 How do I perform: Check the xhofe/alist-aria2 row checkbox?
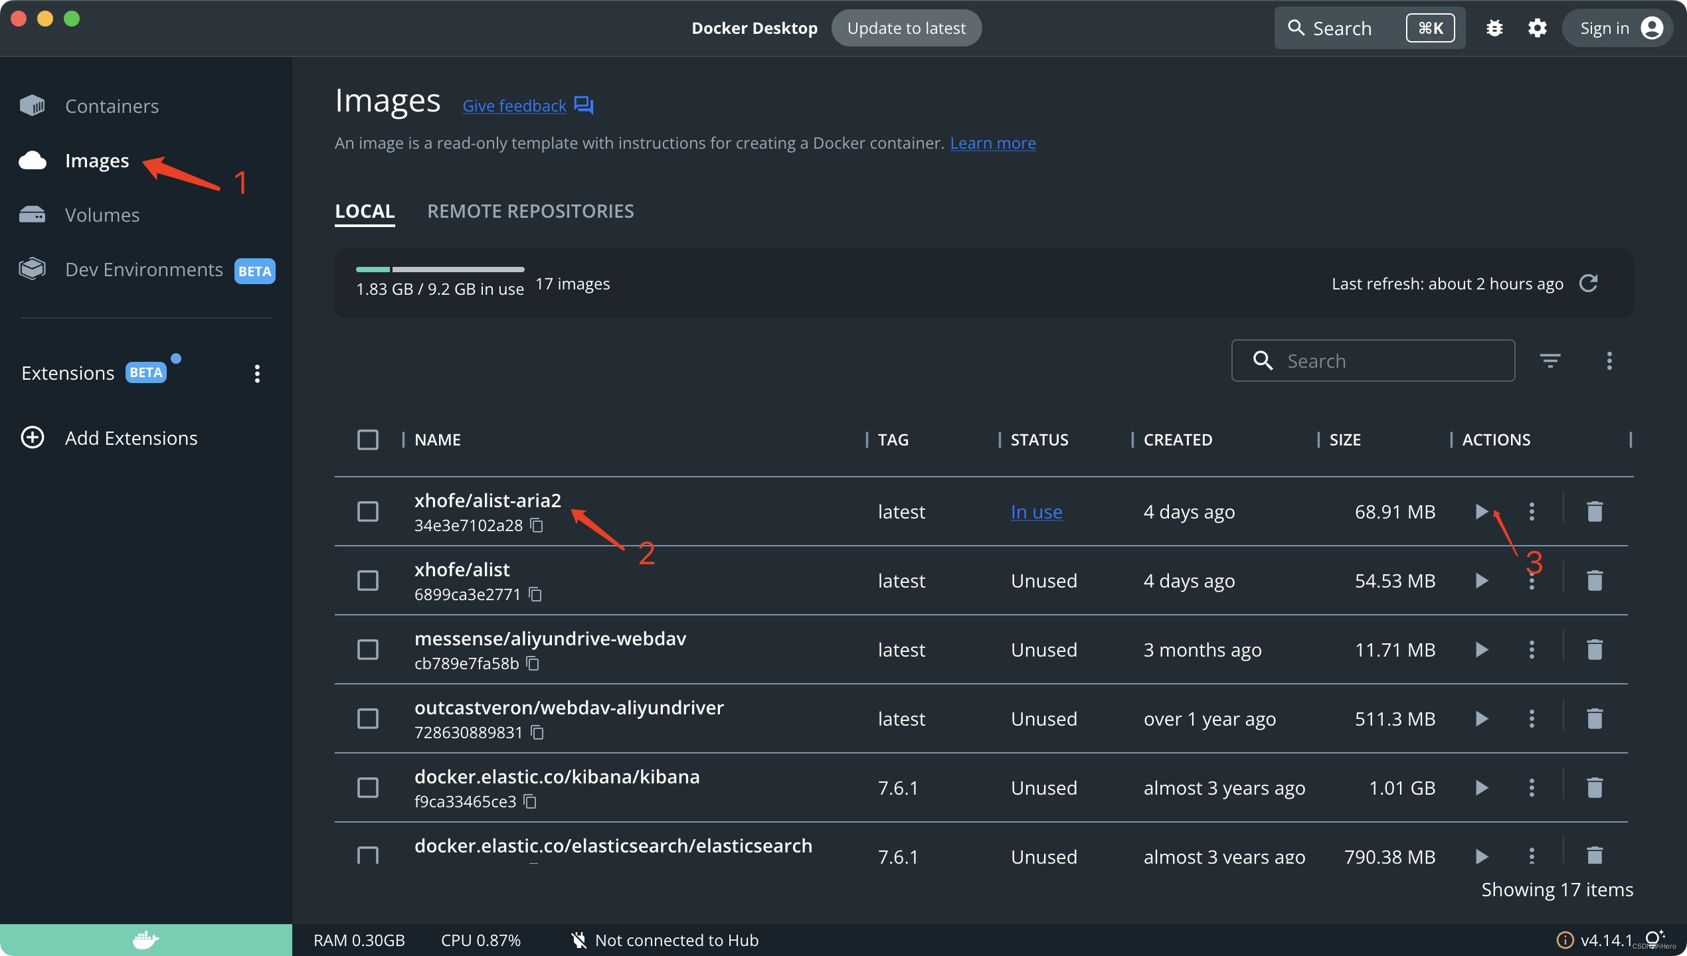pos(368,511)
